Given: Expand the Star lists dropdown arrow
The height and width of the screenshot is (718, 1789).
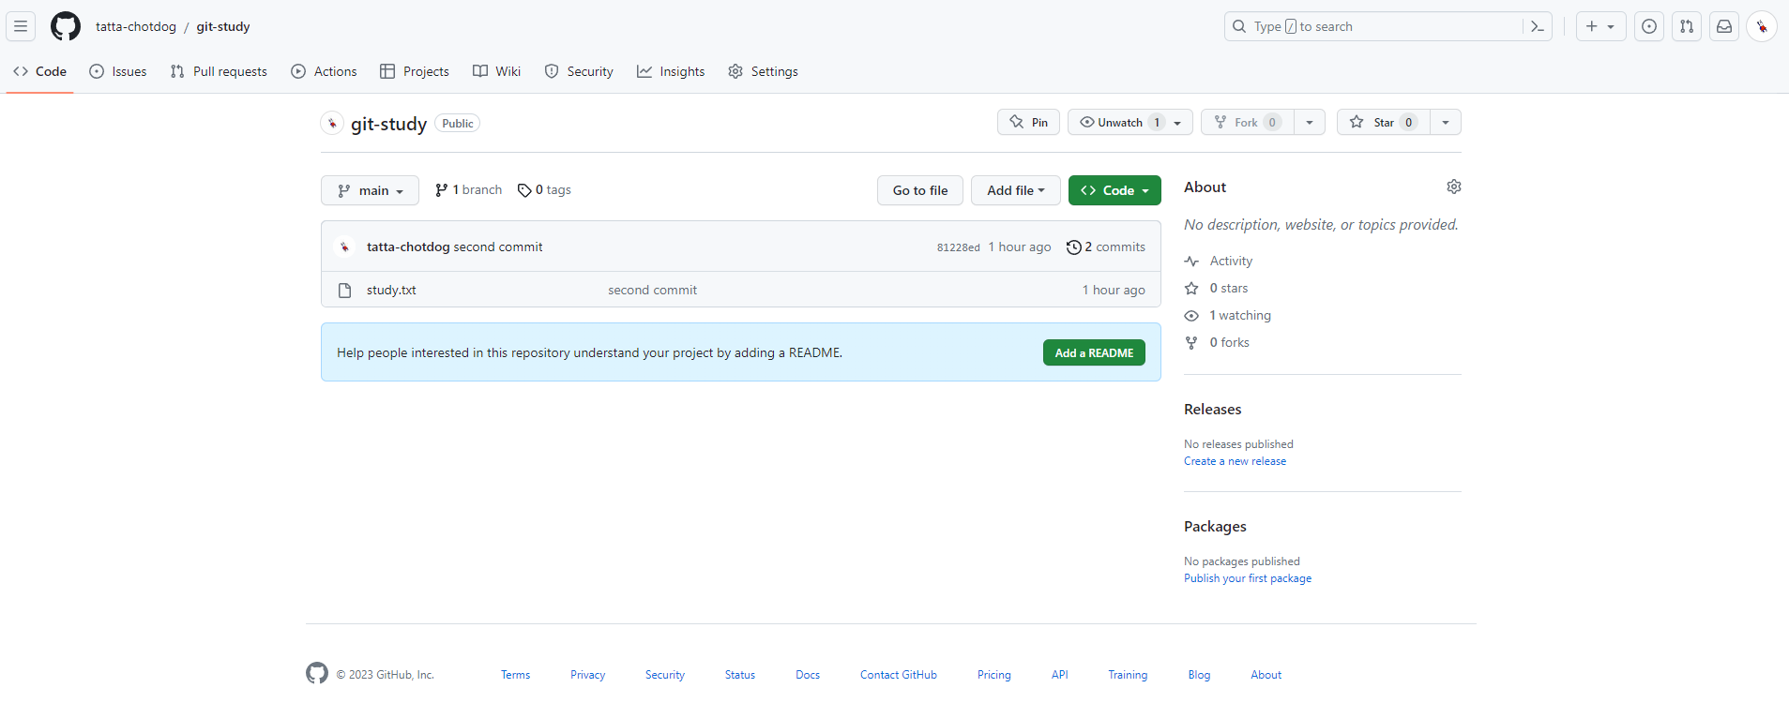Looking at the screenshot, I should pyautogui.click(x=1446, y=122).
